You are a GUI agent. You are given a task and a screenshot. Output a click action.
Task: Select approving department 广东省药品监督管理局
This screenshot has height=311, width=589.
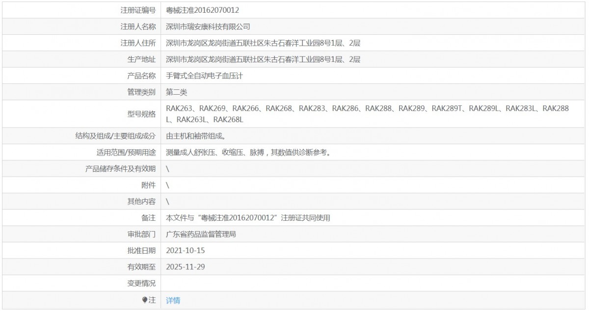click(201, 234)
